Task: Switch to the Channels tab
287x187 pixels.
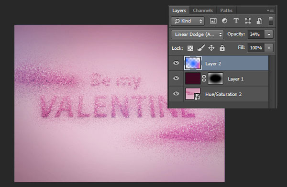Action: [x=203, y=11]
